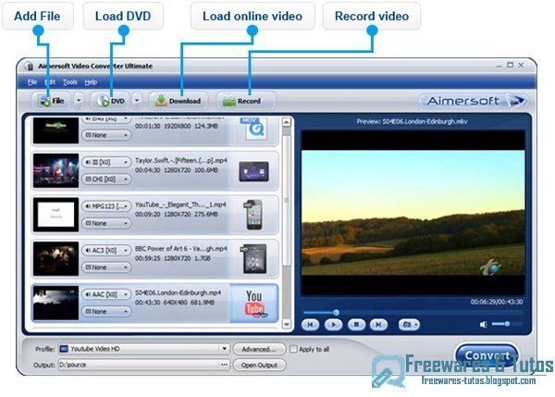Click the Aimersoft logo button

[474, 101]
